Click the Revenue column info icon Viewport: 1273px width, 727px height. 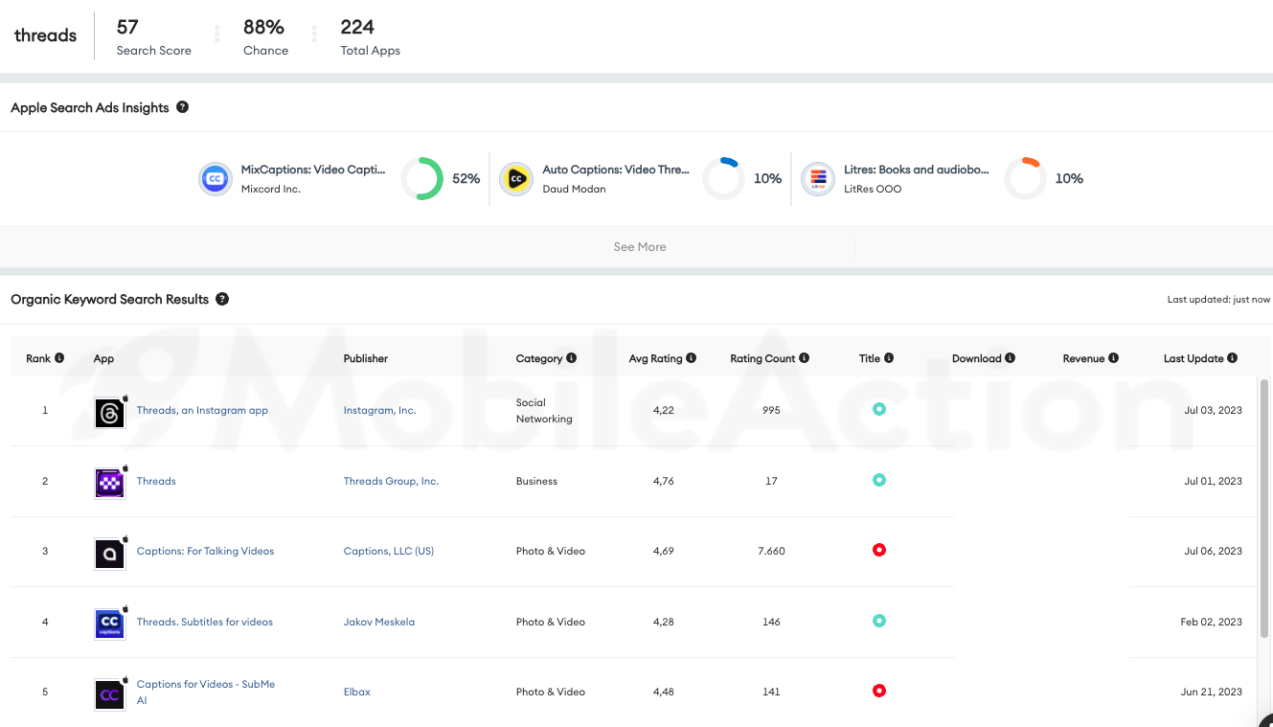click(1113, 358)
